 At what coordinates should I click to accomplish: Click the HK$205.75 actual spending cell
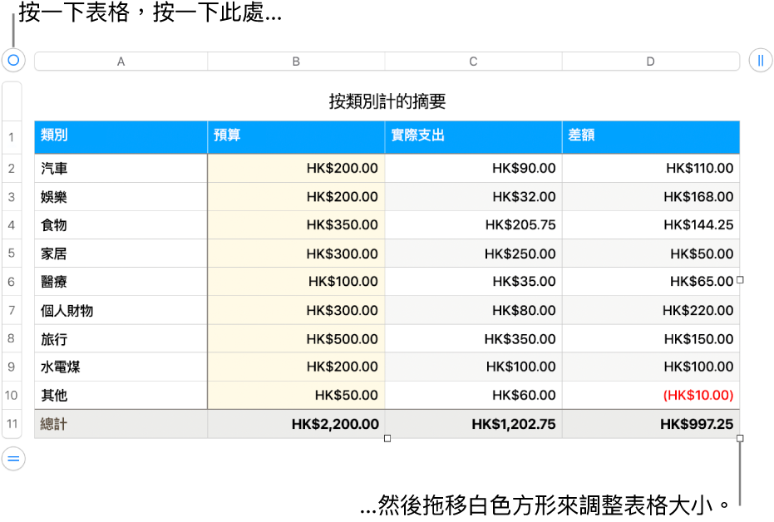pyautogui.click(x=473, y=225)
